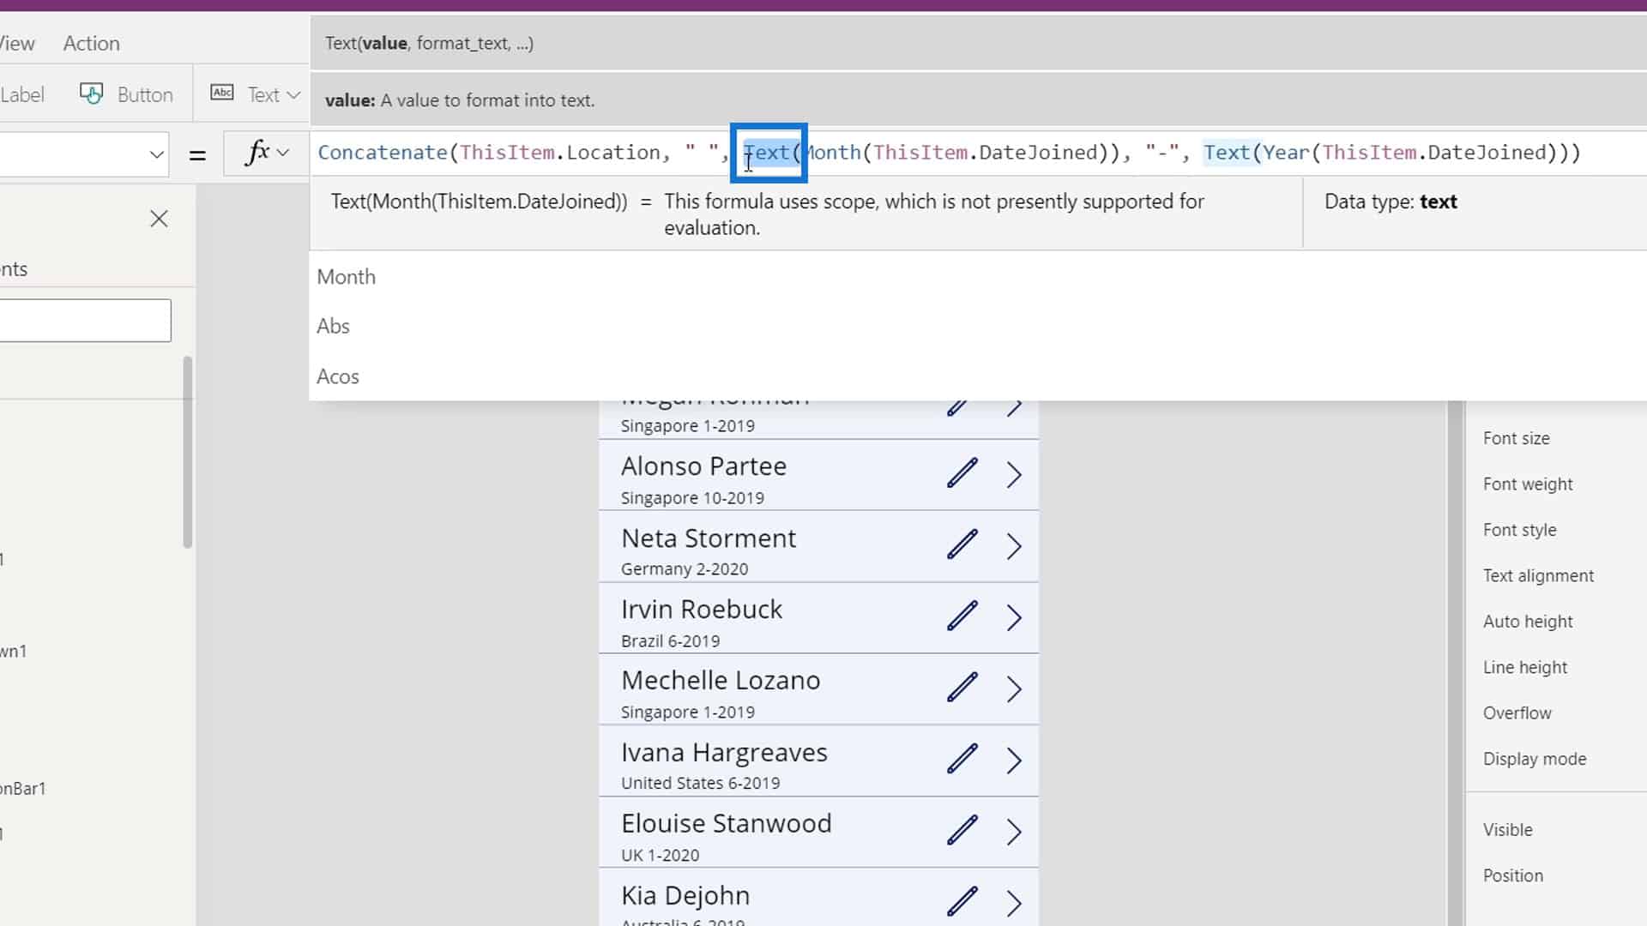Screen dimensions: 1647x926
Task: Select Month from autocomplete dropdown
Action: pos(347,276)
